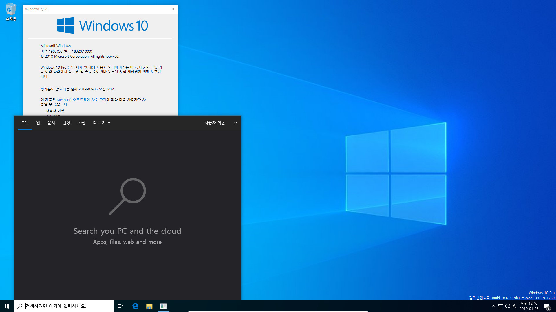Open the Action Center notifications
Image resolution: width=556 pixels, height=312 pixels.
coord(547,306)
